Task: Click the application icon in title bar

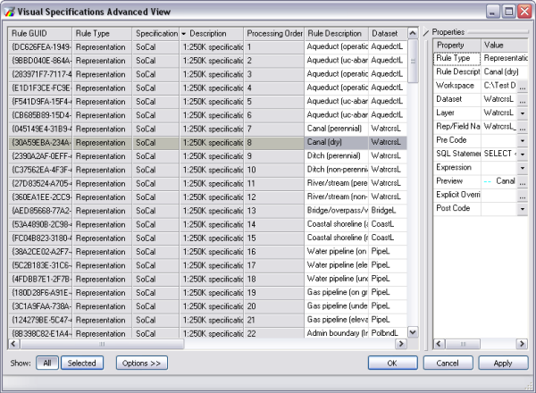Action: click(x=9, y=12)
